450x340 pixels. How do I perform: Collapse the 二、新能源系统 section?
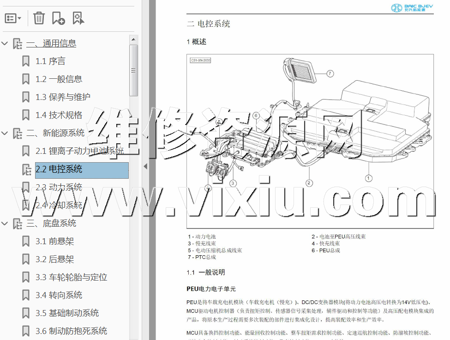point(5,134)
